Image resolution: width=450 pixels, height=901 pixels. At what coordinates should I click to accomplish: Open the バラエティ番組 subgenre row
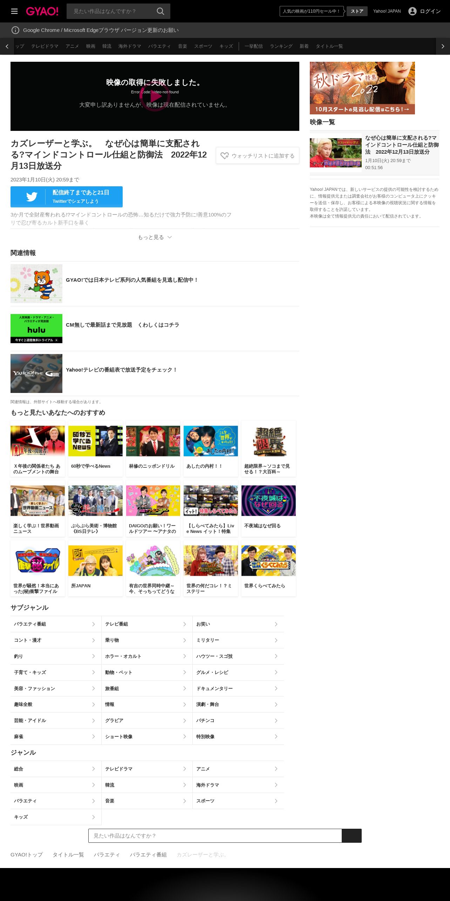point(56,624)
